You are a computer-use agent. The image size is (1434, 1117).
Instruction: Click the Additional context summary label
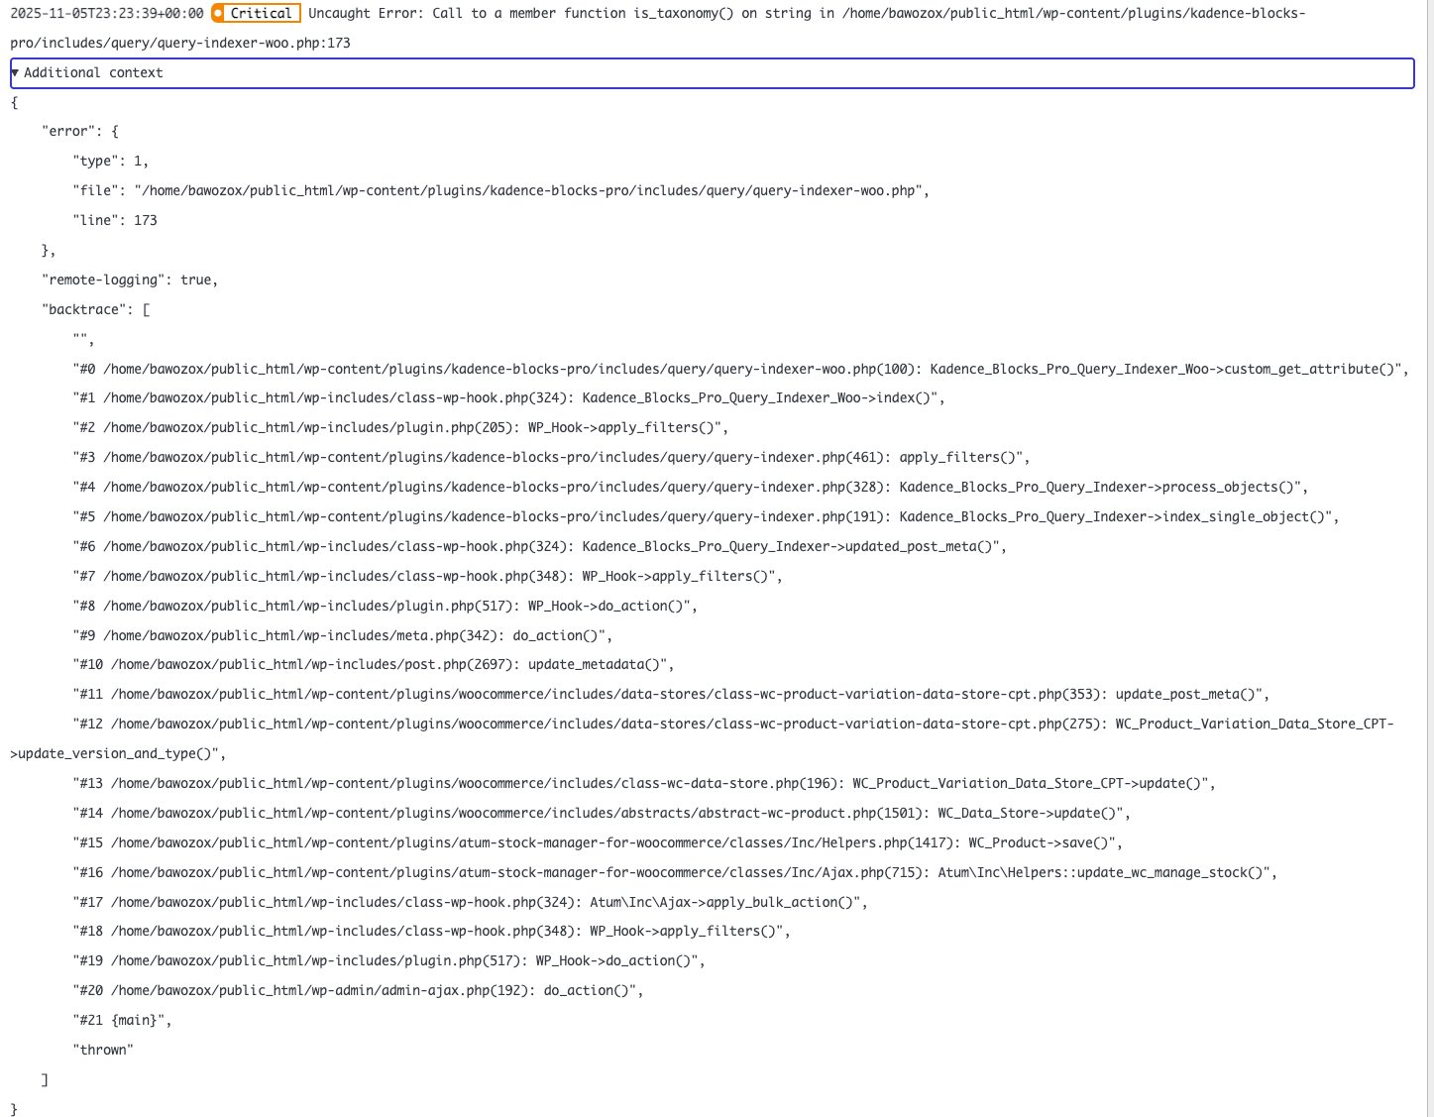pos(93,72)
